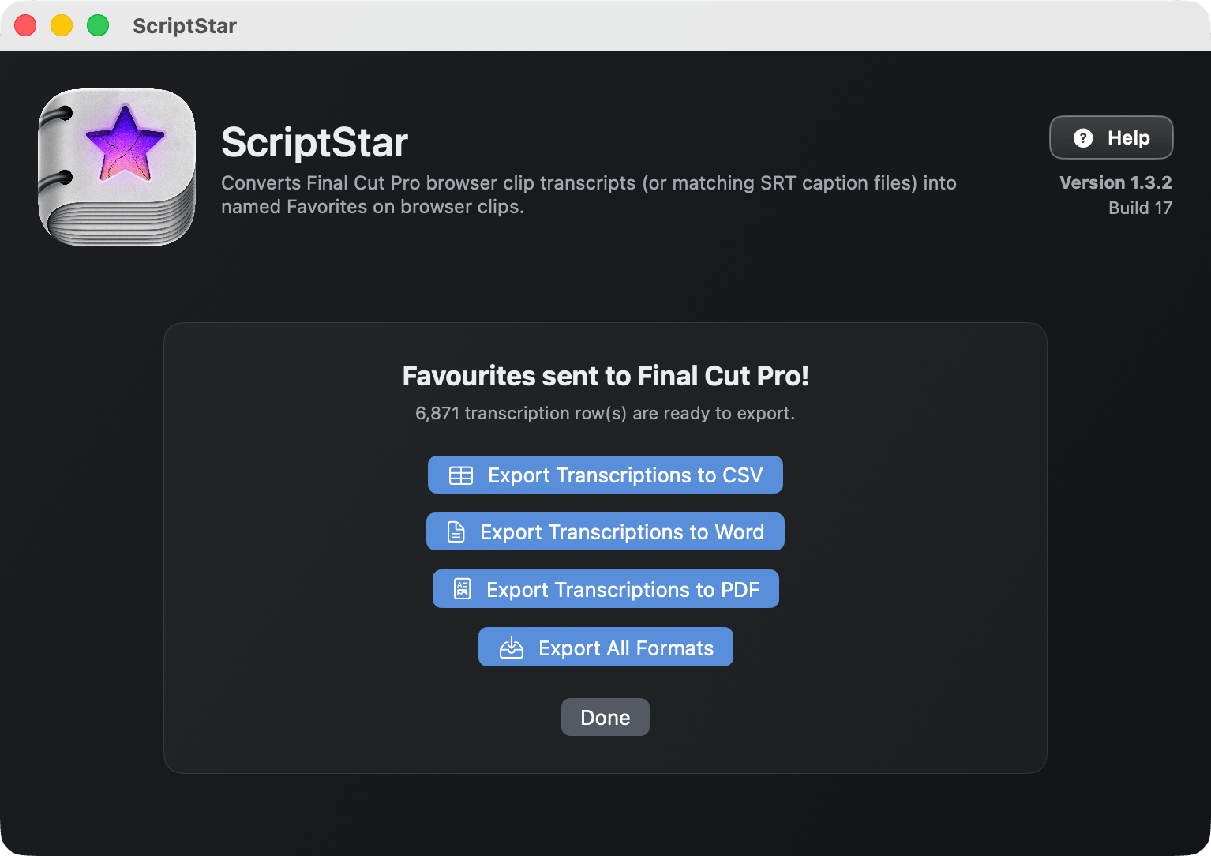Export Transcriptions to PDF
1211x856 pixels.
pyautogui.click(x=605, y=589)
